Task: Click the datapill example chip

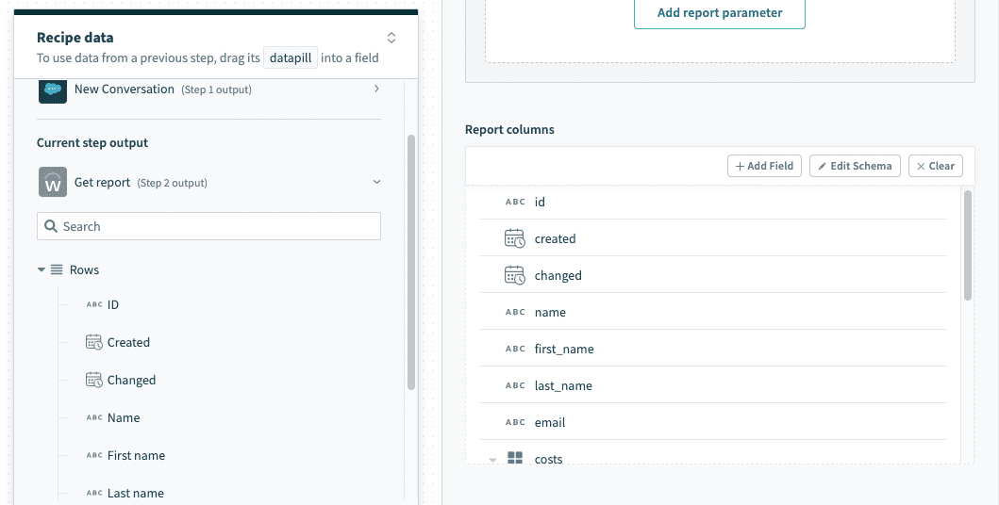Action: tap(291, 57)
